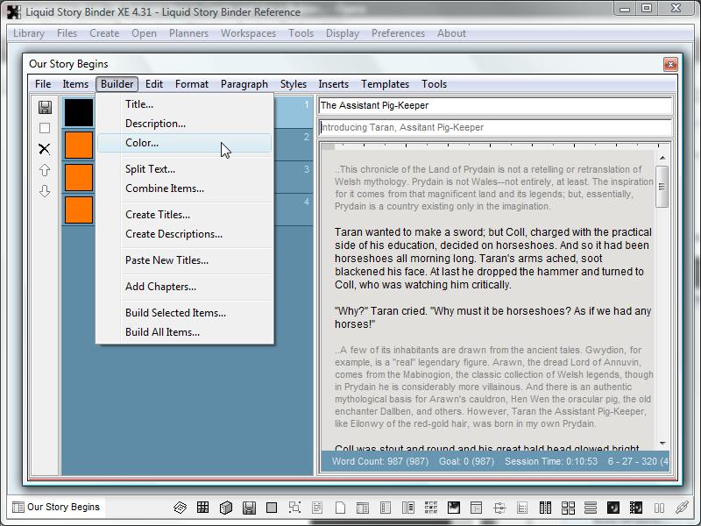Open the Paragraph menu in builder window

coord(244,84)
